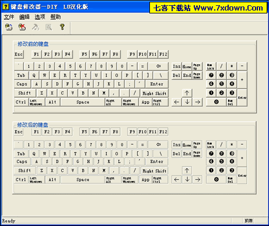Select down arrow key on 修改前的键盘
The width and height of the screenshot is (269, 226).
coord(187,102)
